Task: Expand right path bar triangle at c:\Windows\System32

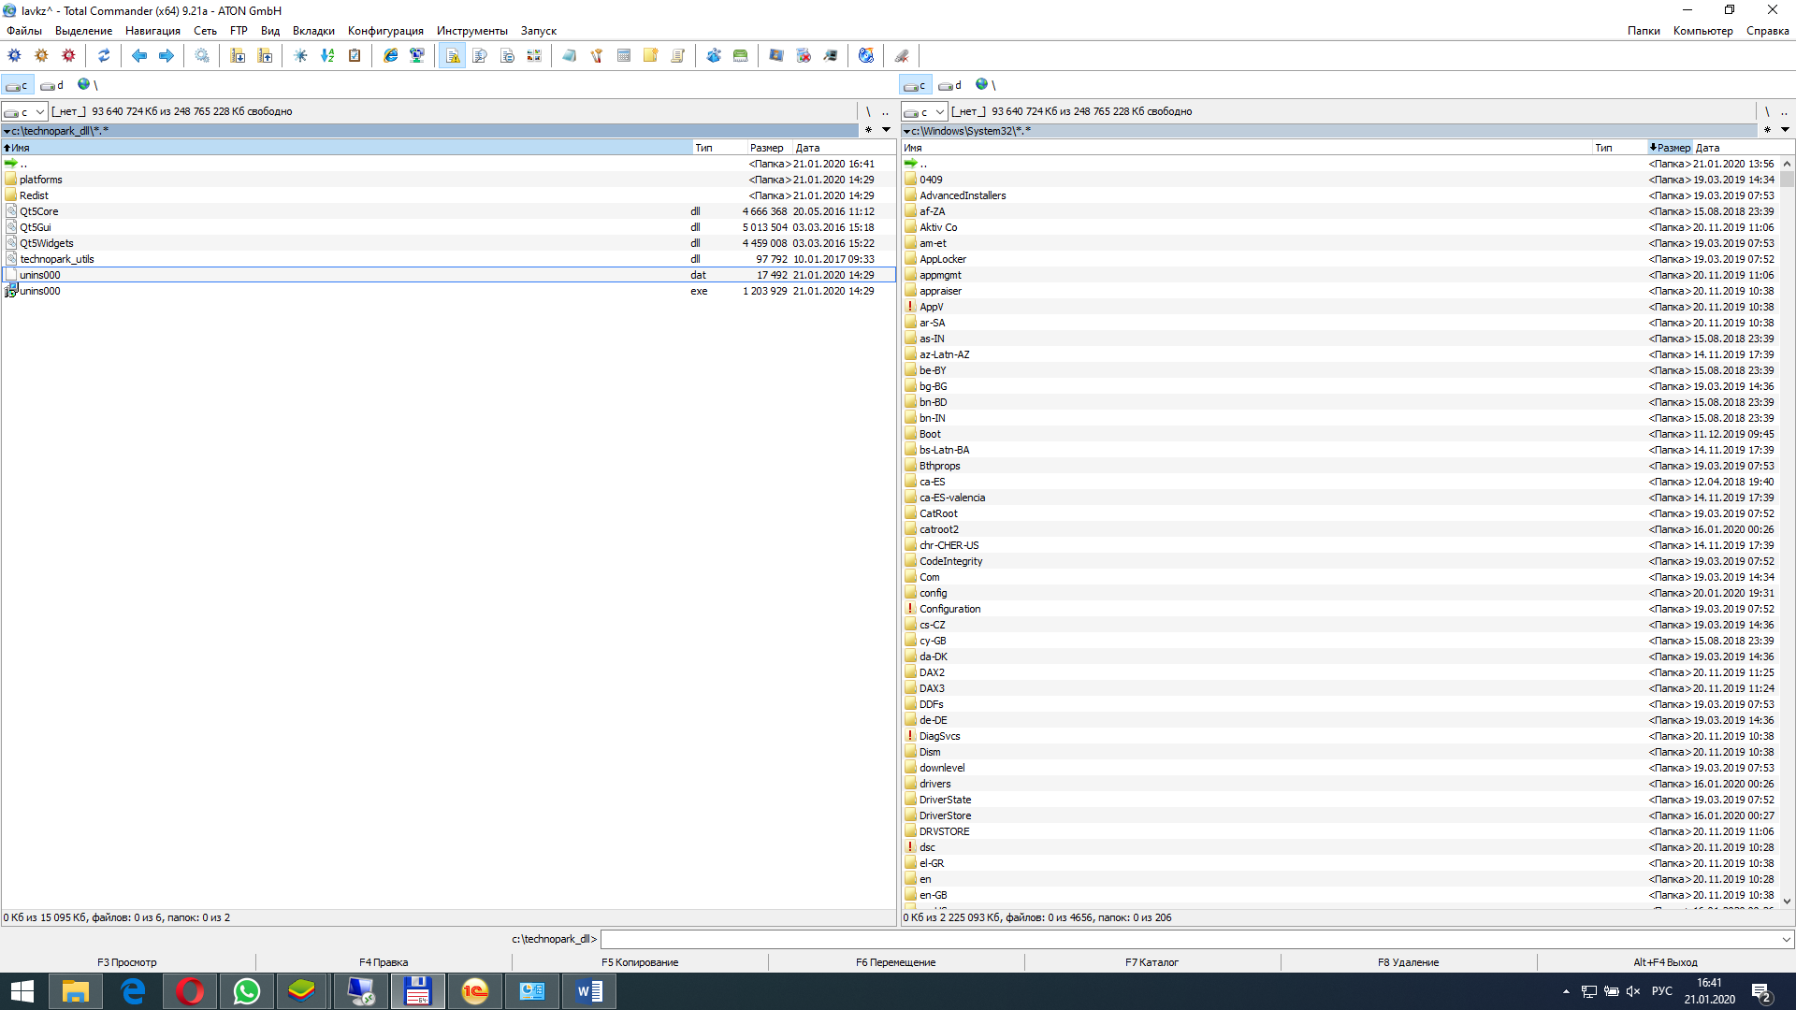Action: pyautogui.click(x=906, y=131)
